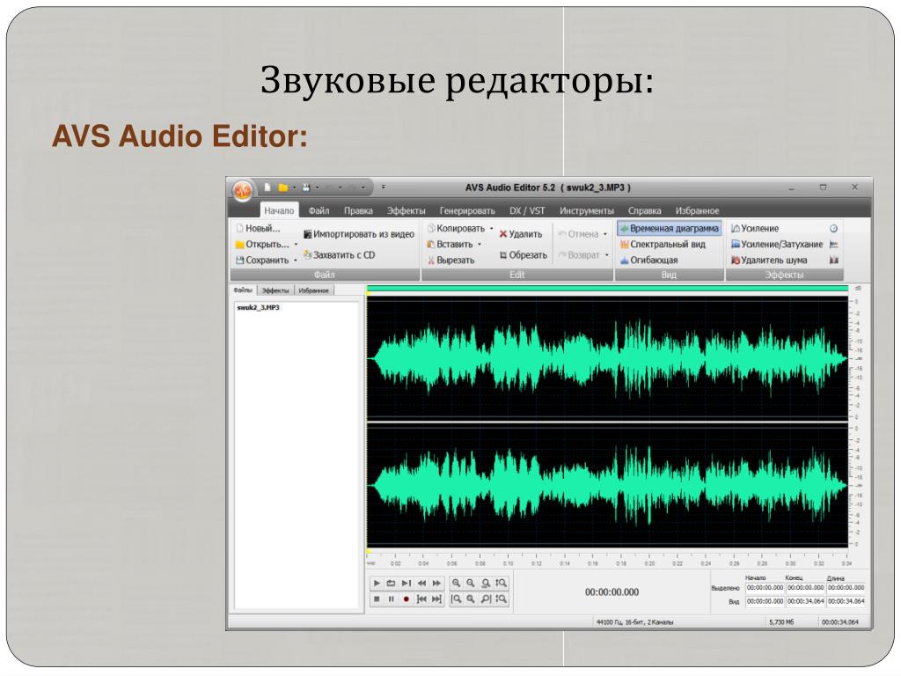901x676 pixels.
Task: Click zoom to selection magnifier, top row
Action: click(x=486, y=583)
